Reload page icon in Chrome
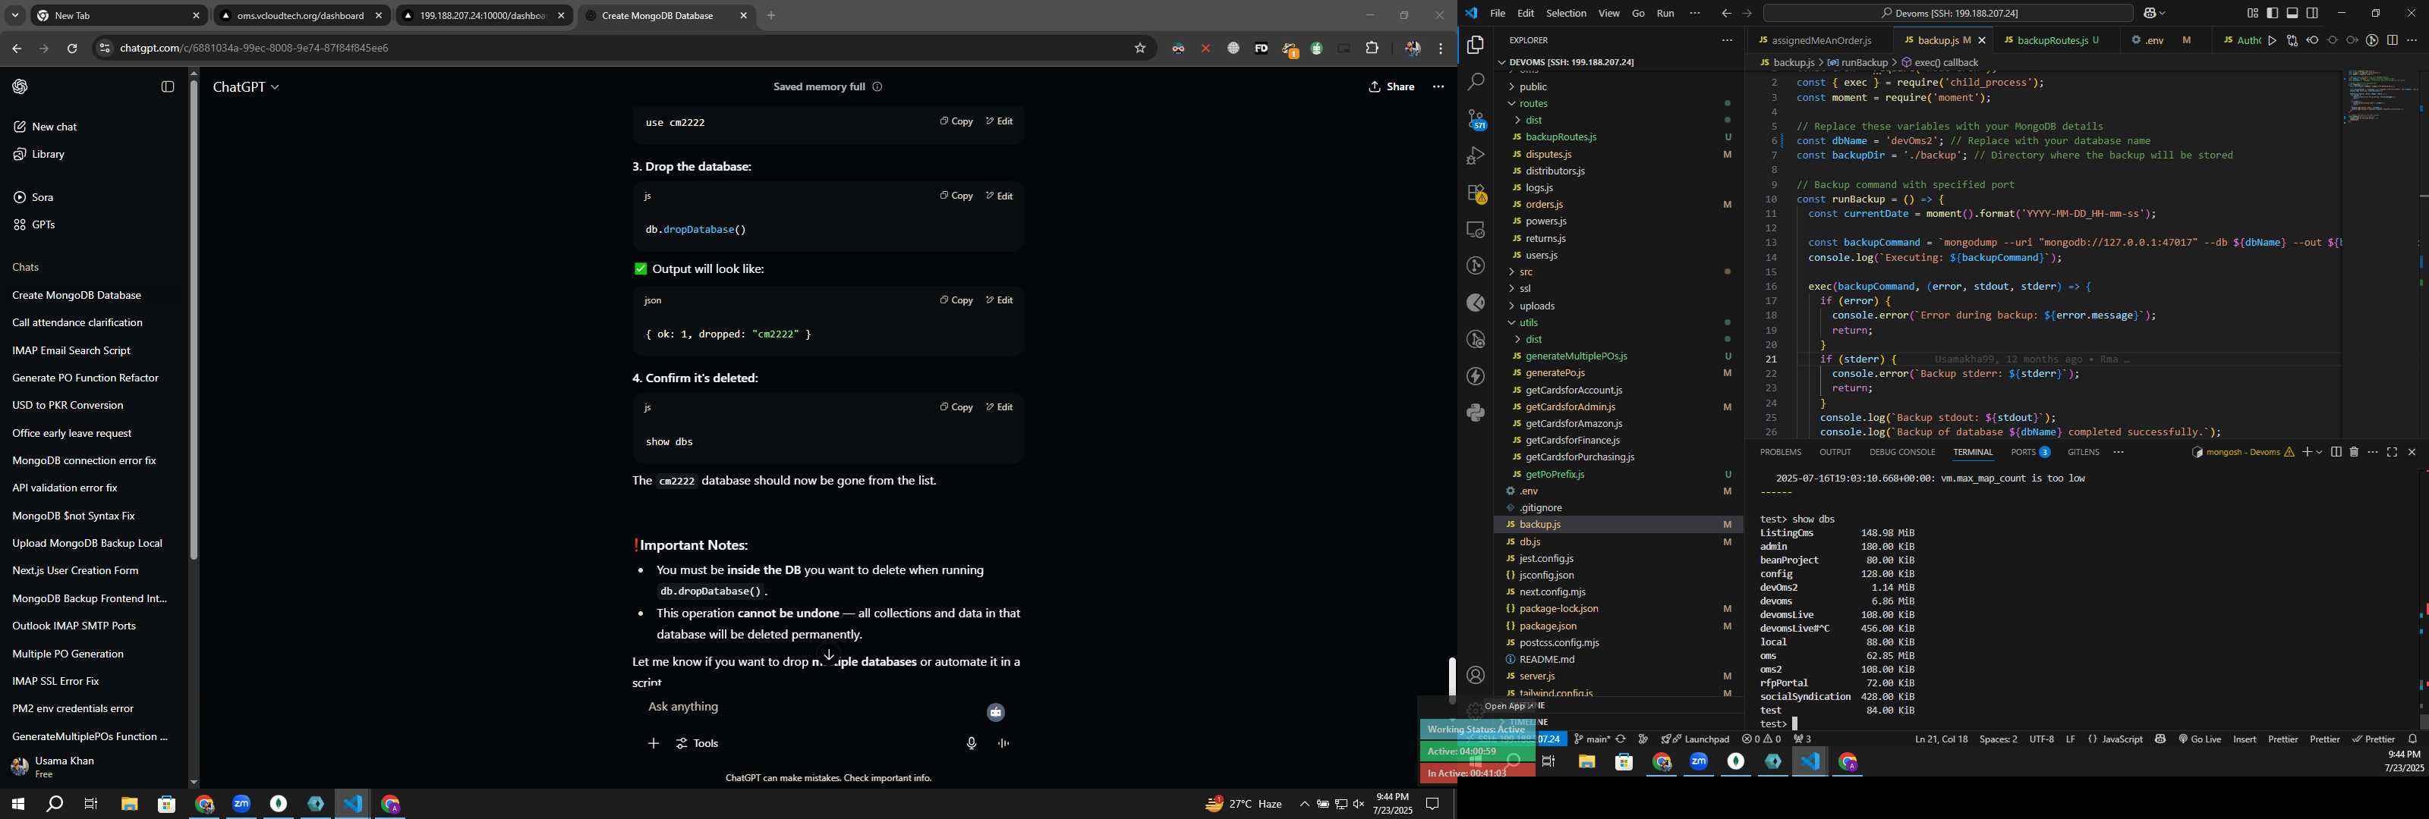This screenshot has height=819, width=2429. [x=71, y=48]
